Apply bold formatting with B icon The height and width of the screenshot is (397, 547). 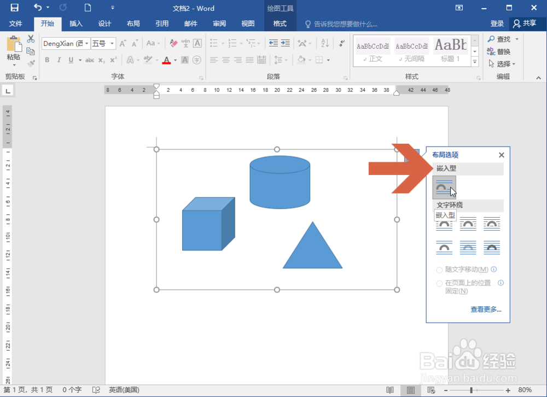pos(47,59)
